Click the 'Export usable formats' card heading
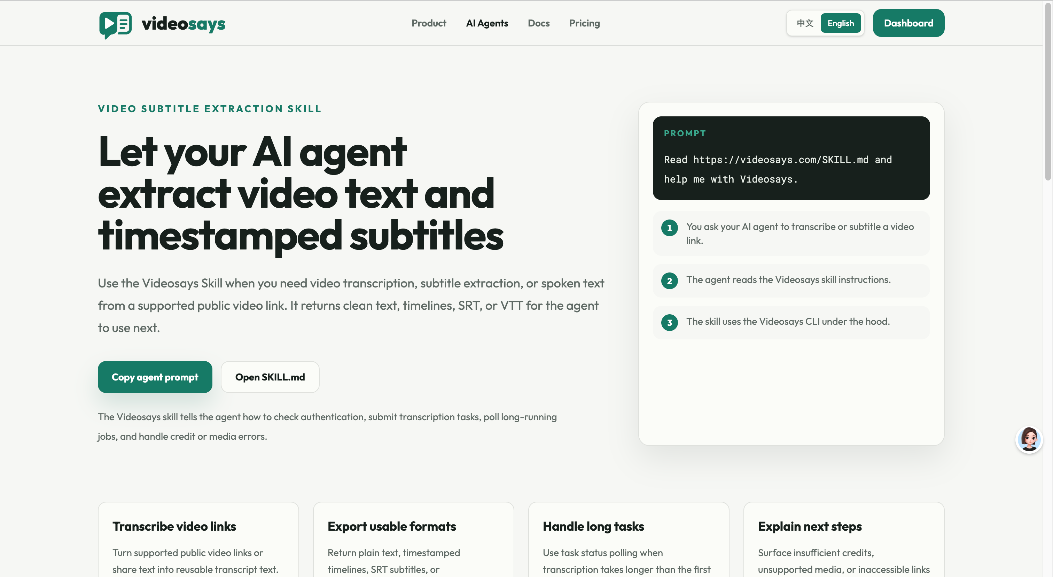 coord(392,526)
